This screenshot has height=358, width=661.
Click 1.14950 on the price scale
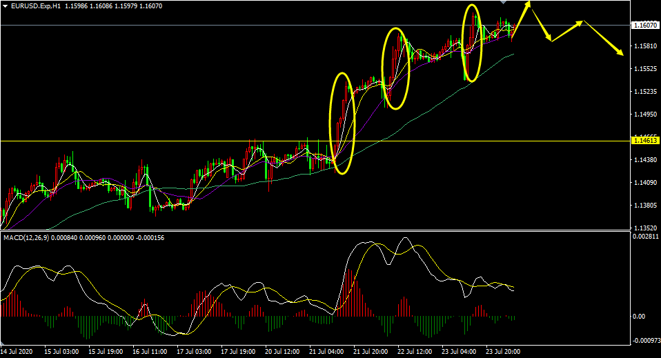tap(645, 115)
